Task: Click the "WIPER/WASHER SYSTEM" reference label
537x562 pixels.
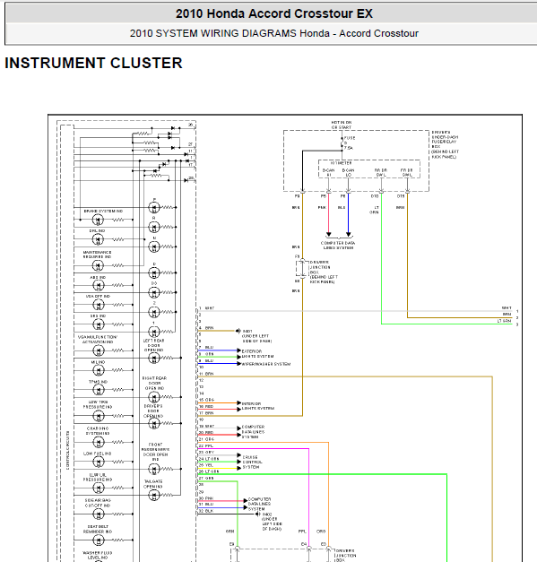Action: click(x=265, y=364)
